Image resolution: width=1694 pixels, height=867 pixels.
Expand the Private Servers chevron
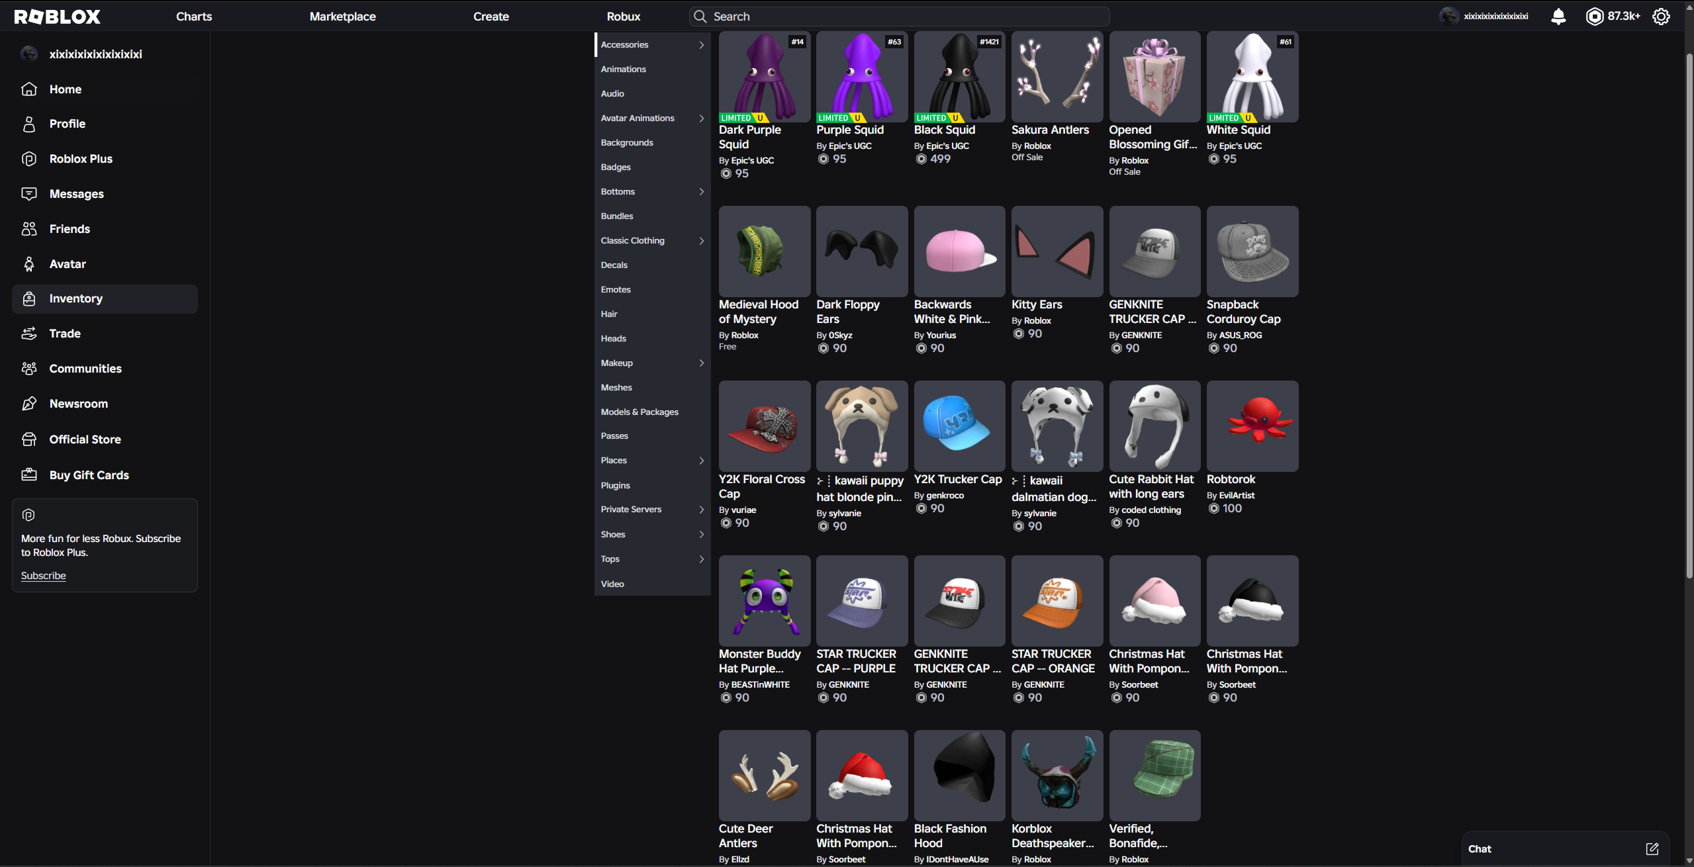[x=702, y=510]
